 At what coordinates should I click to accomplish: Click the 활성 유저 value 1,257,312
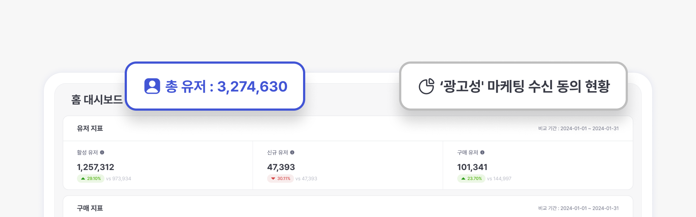(x=95, y=167)
